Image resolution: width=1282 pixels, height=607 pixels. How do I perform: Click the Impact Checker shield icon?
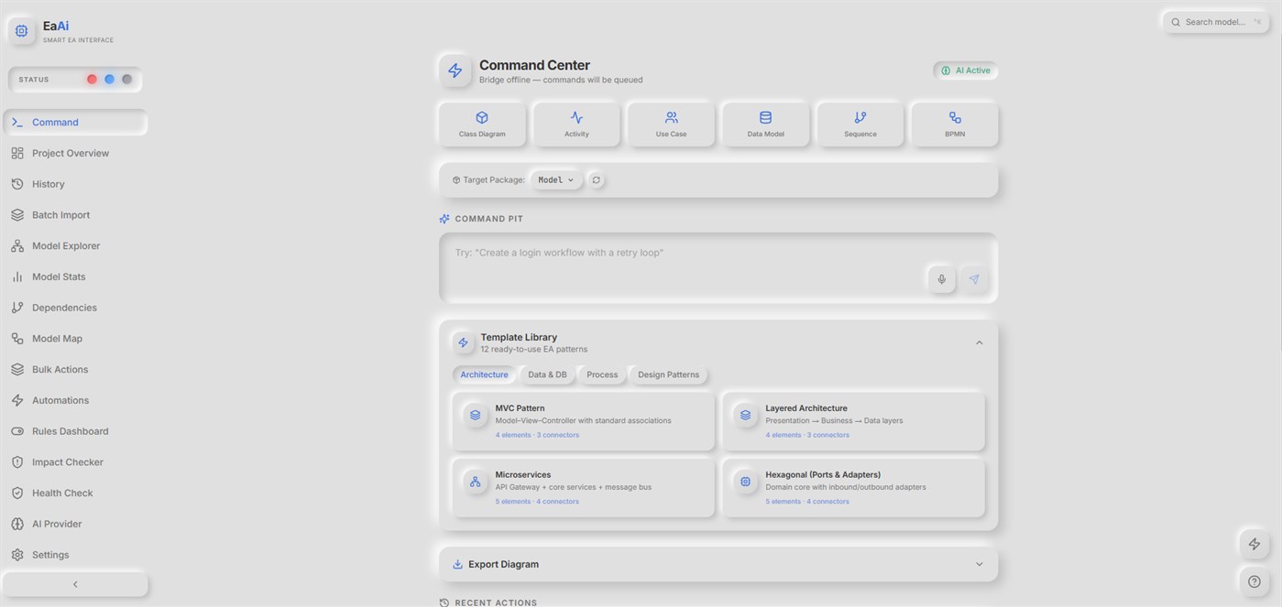point(17,462)
